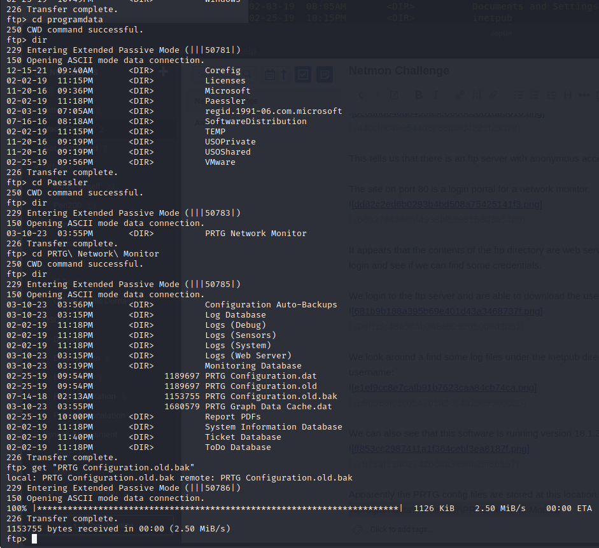Click the new to-do button in Joplin
This screenshot has height=548, width=599.
pos(303,74)
